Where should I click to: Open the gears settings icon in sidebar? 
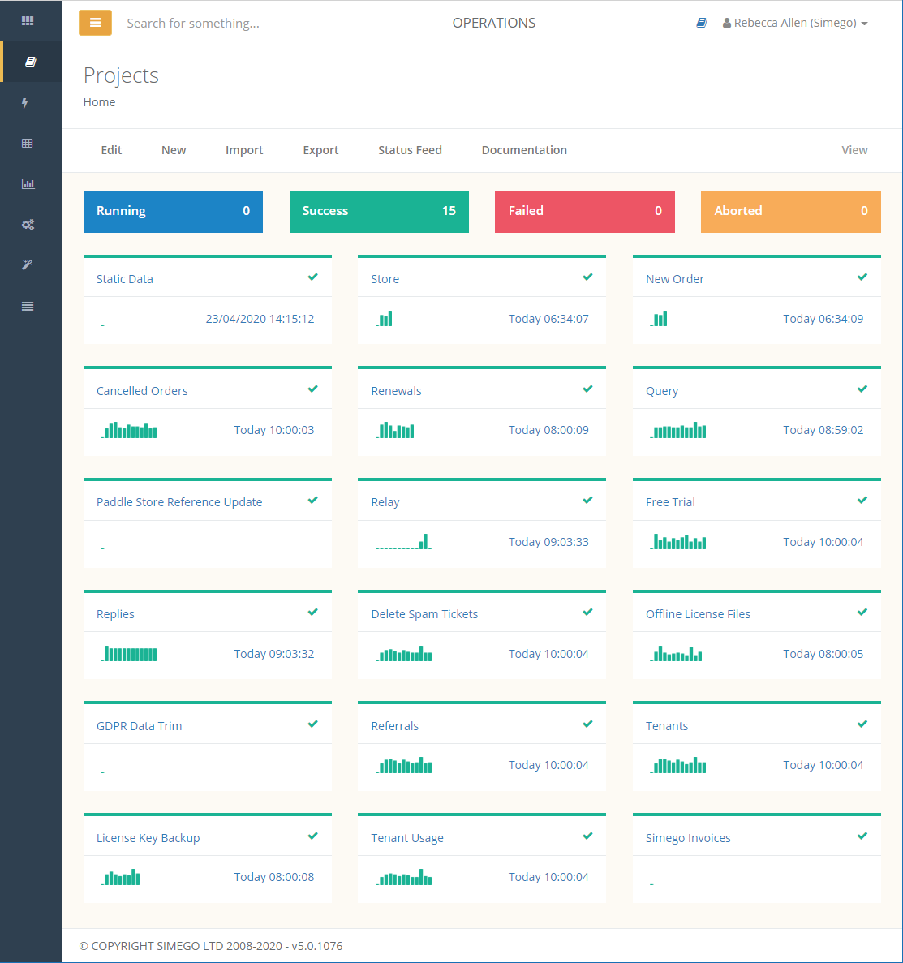pyautogui.click(x=28, y=225)
